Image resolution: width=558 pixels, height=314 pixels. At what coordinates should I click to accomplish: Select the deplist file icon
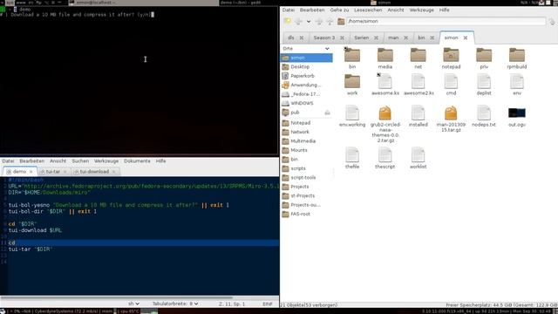pyautogui.click(x=484, y=81)
